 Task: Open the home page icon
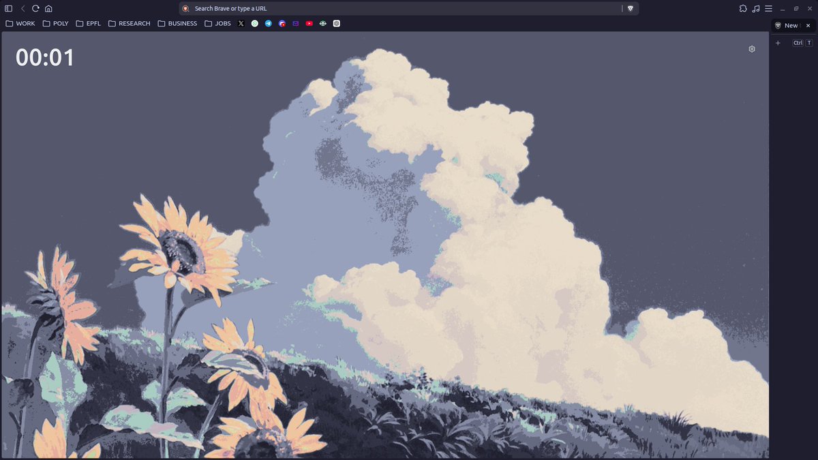[x=48, y=8]
